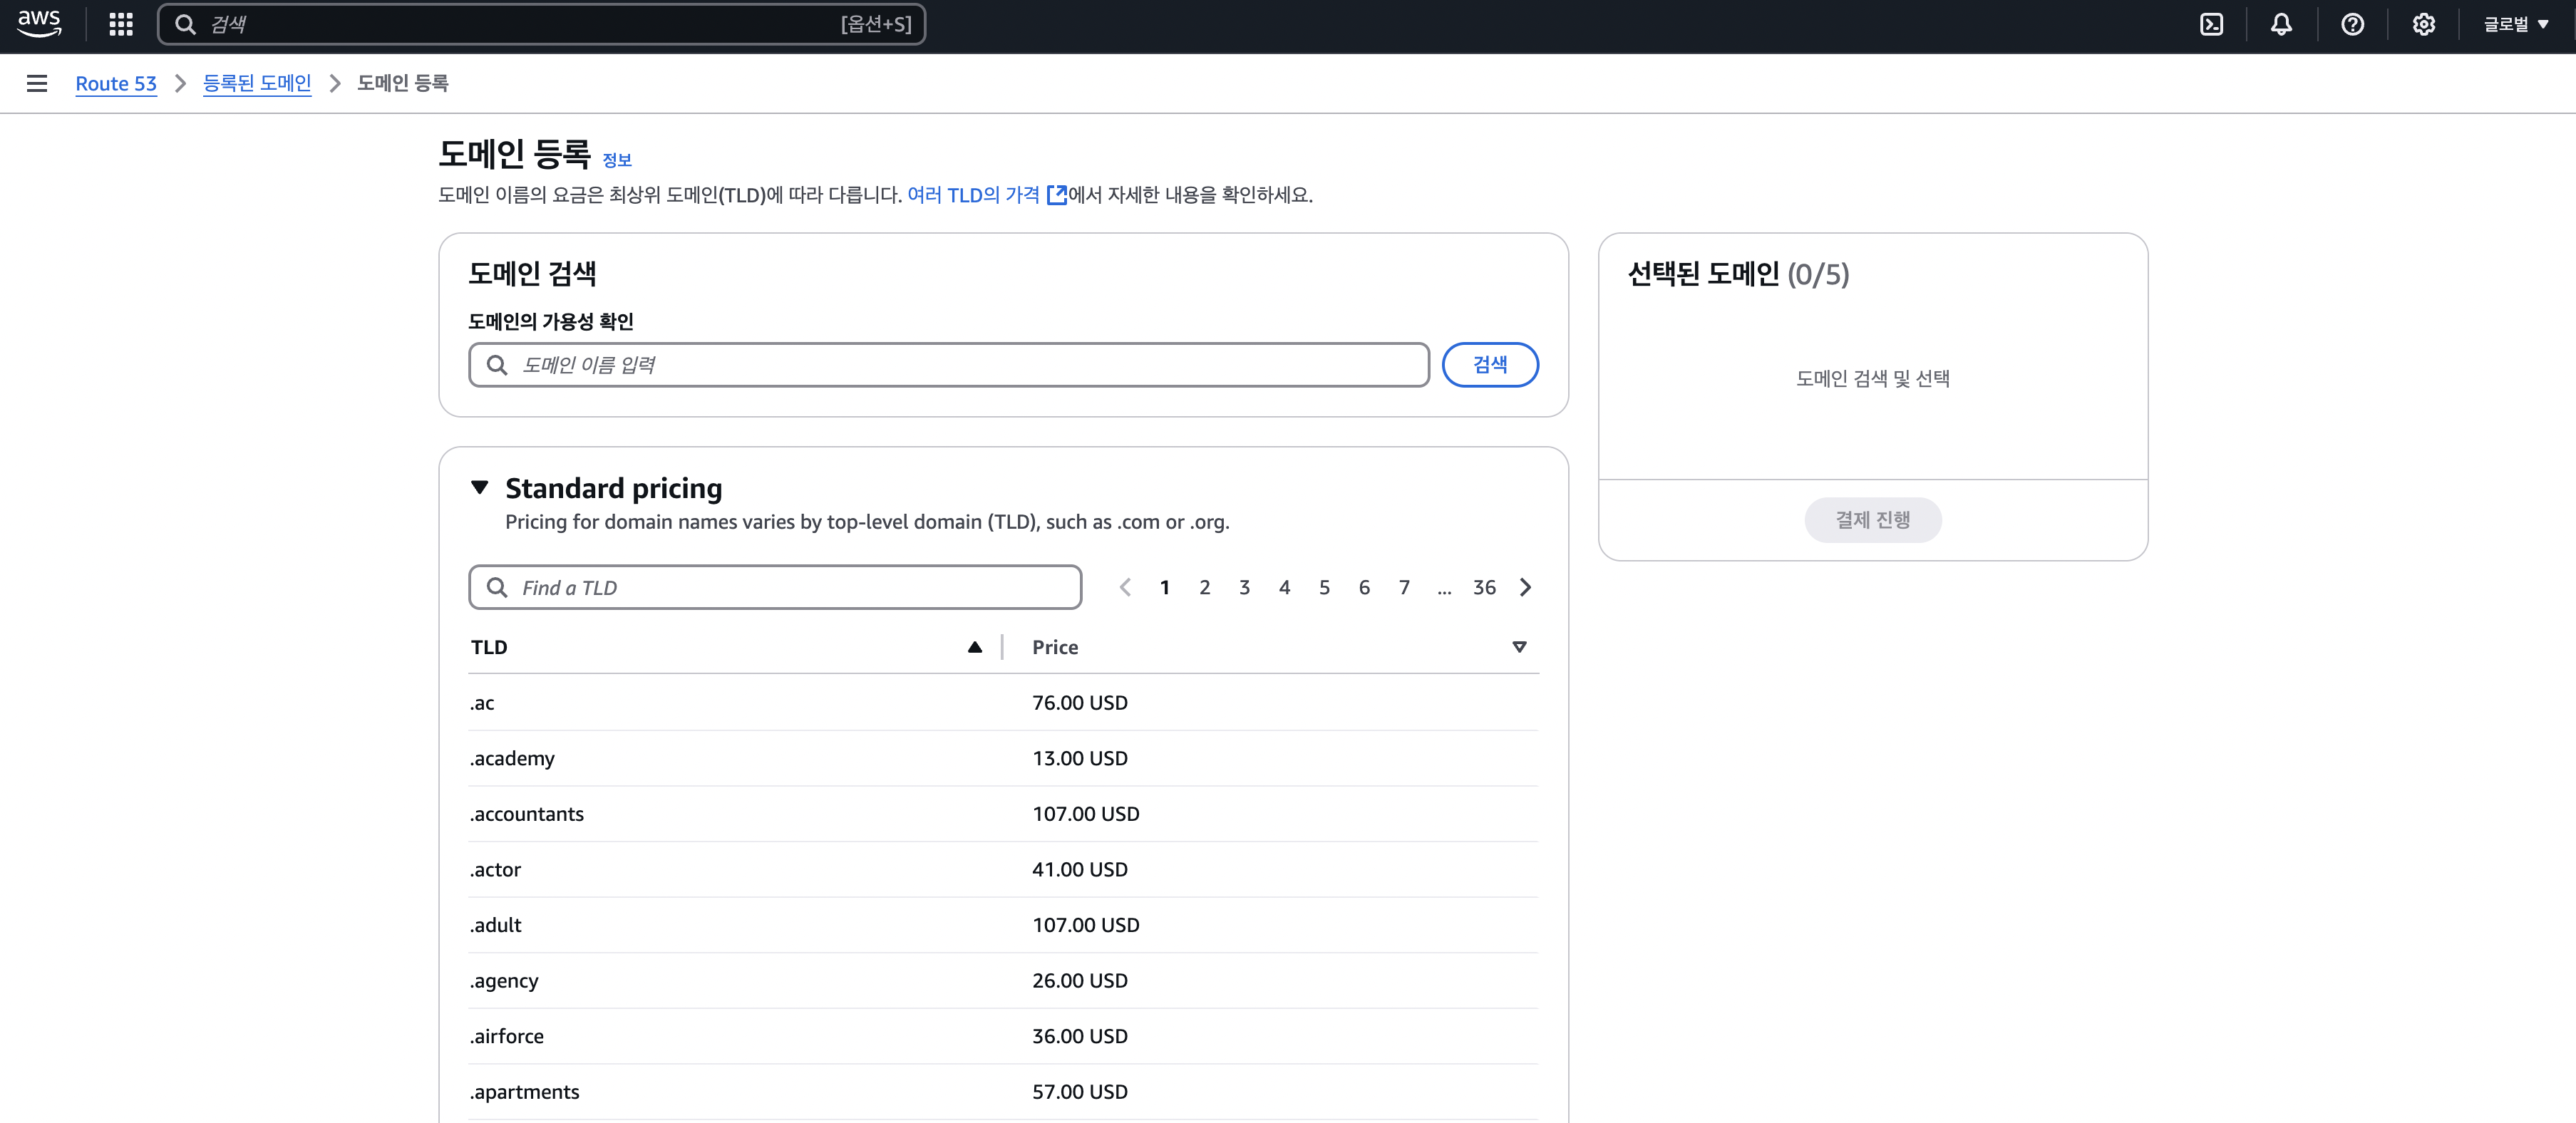
Task: Click the .adult TLD row
Action: pos(1003,926)
